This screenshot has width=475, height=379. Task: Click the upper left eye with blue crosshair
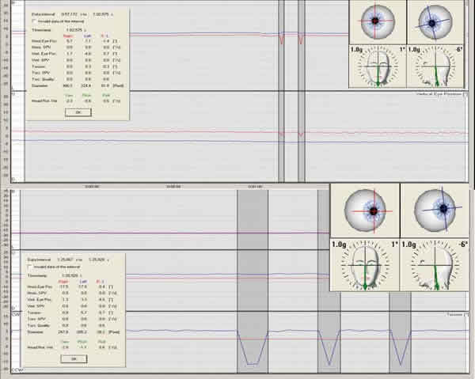[433, 21]
